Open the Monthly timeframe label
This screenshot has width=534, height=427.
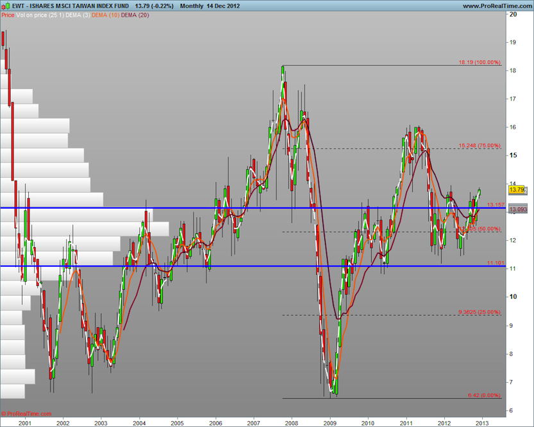pos(192,6)
